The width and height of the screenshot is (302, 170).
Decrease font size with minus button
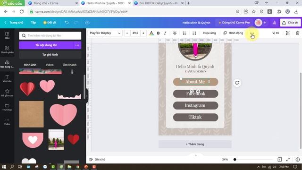127,33
